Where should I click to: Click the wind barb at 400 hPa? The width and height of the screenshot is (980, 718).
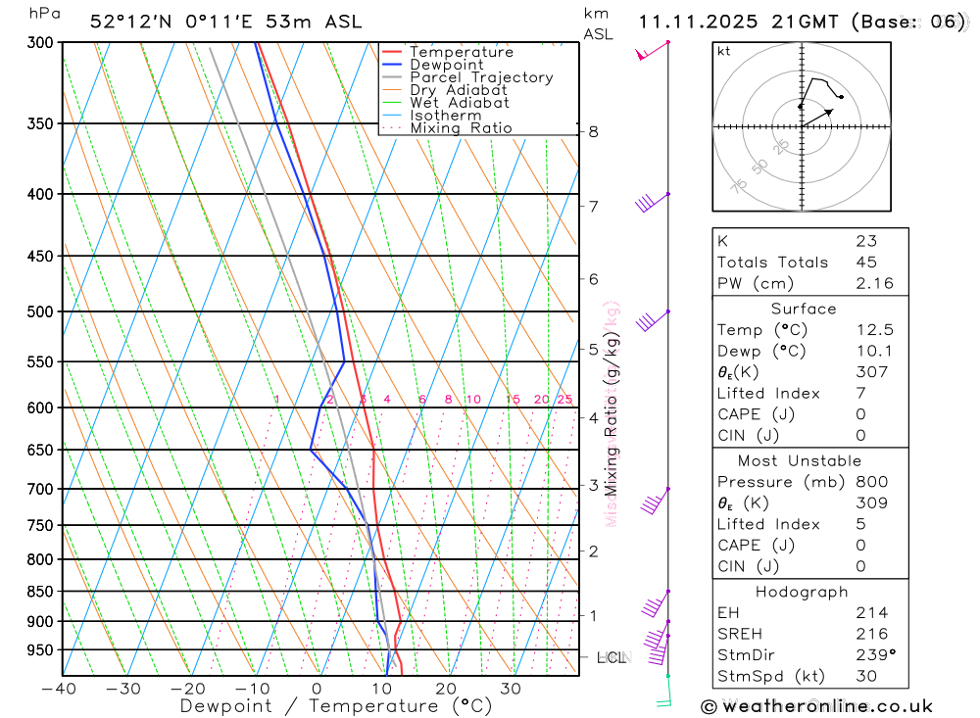653,203
